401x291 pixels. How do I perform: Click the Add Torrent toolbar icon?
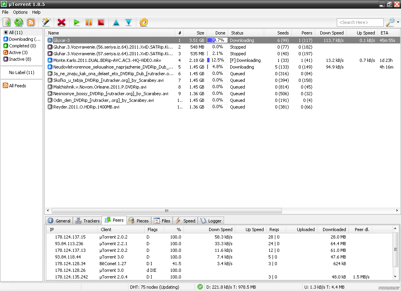click(x=7, y=22)
